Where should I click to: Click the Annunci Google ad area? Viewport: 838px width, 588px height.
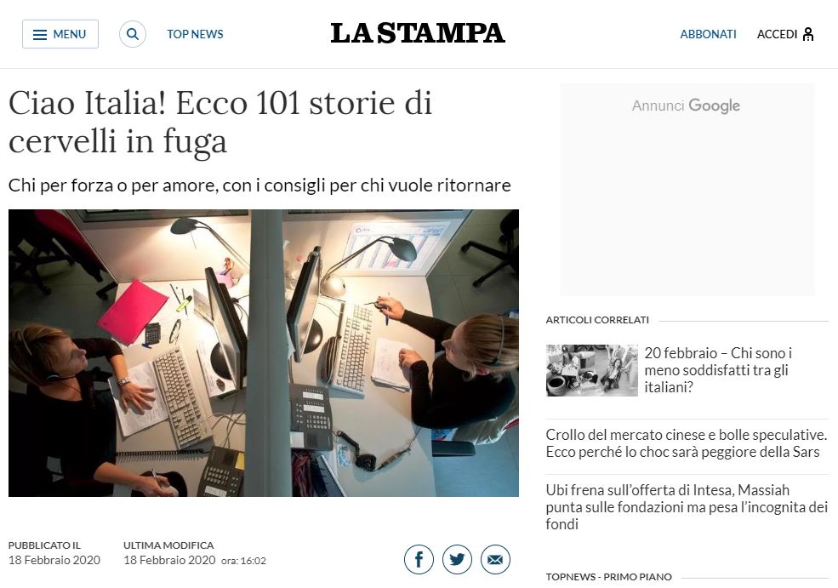pyautogui.click(x=687, y=190)
